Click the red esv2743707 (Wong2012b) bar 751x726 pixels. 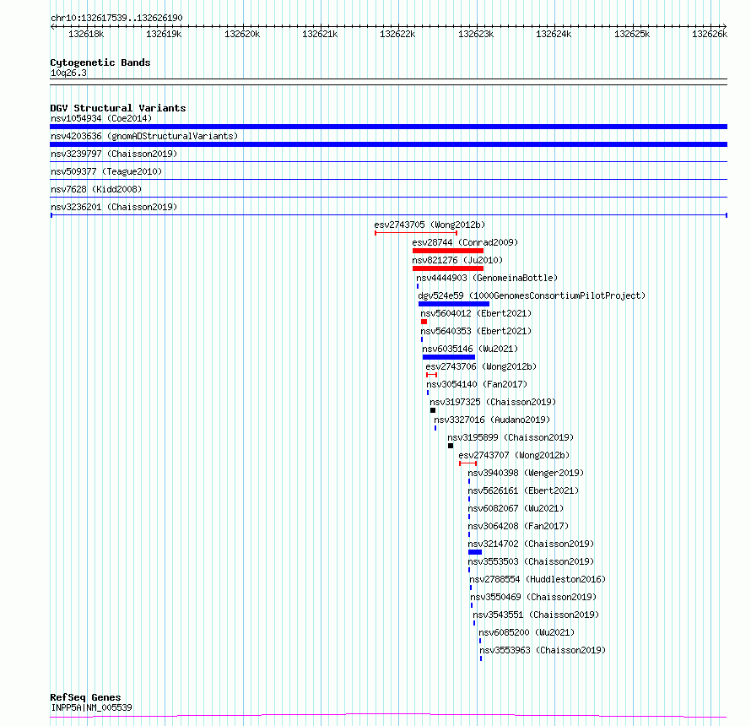[x=468, y=463]
